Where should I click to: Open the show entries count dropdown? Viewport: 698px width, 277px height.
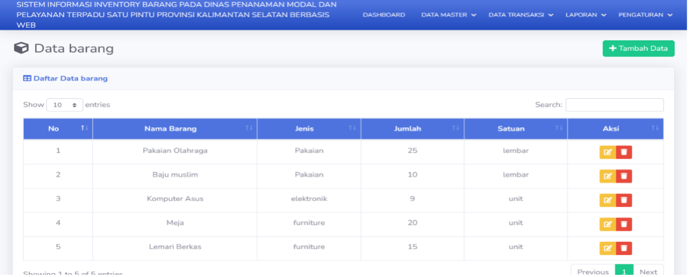tap(65, 105)
